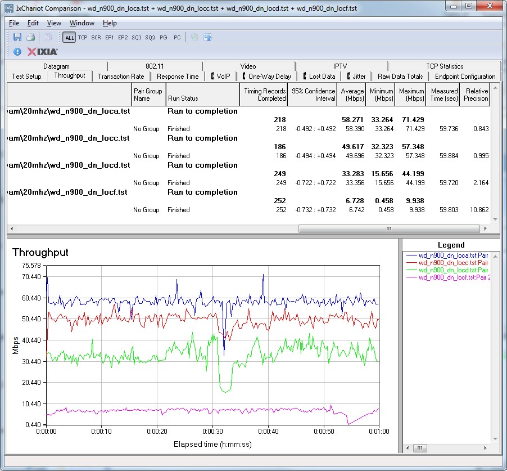Switch to the Test Setup tab

click(x=27, y=77)
